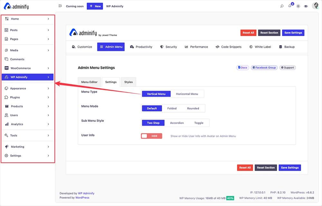Open the Facebook Group link
Viewport: 322px width, 206px height.
coord(264,67)
